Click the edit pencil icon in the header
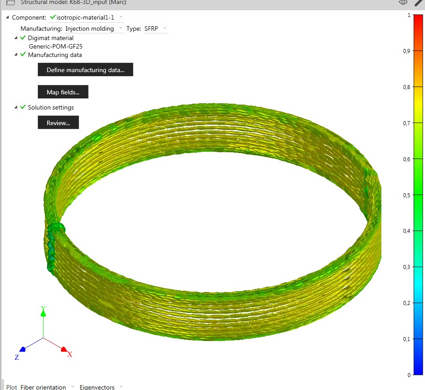Viewport: 425px width, 390px height. coord(419,2)
